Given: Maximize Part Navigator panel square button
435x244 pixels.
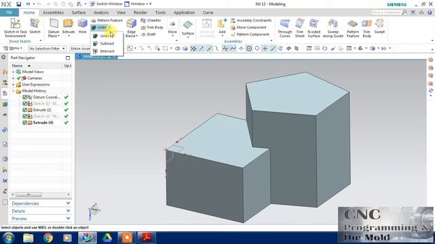Looking at the screenshot, I should [68, 58].
